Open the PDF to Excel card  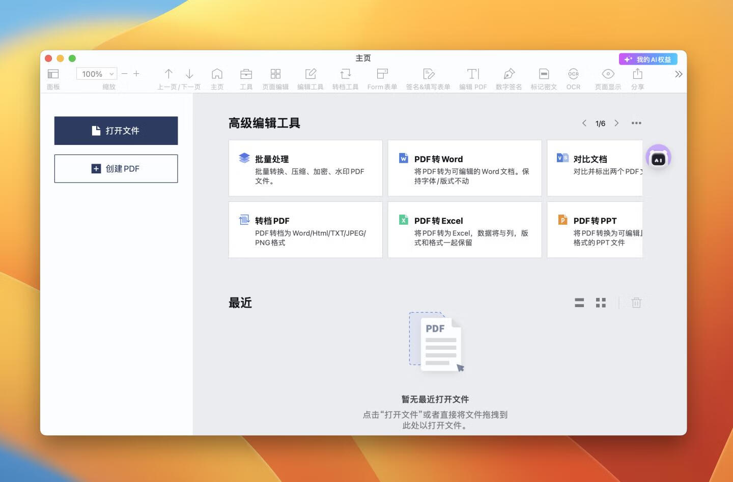465,230
